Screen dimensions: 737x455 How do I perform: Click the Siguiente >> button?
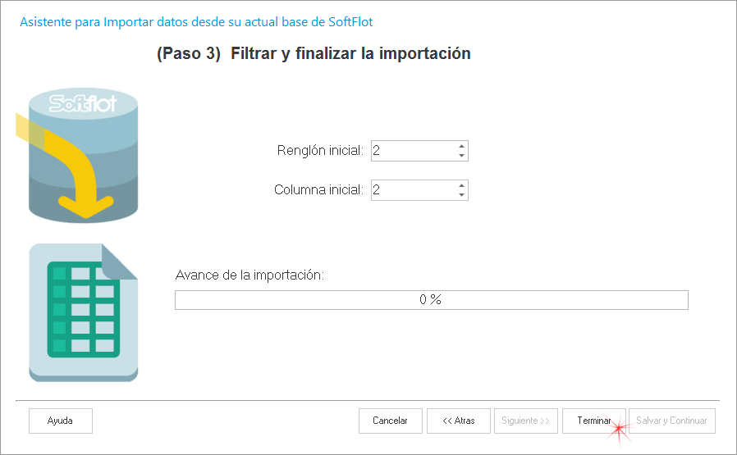[x=525, y=421]
